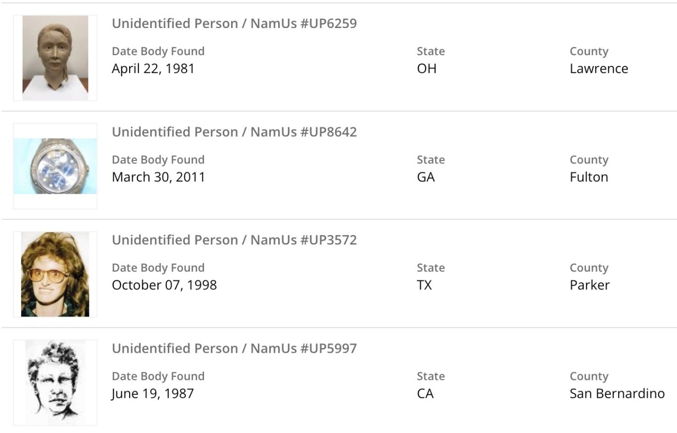
Task: Select the June 19, 1987 date
Action: (x=152, y=393)
